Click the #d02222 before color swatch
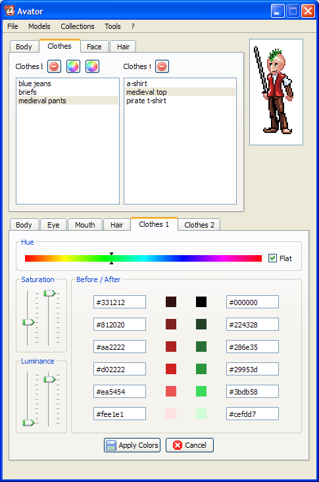The image size is (319, 482). 171,369
